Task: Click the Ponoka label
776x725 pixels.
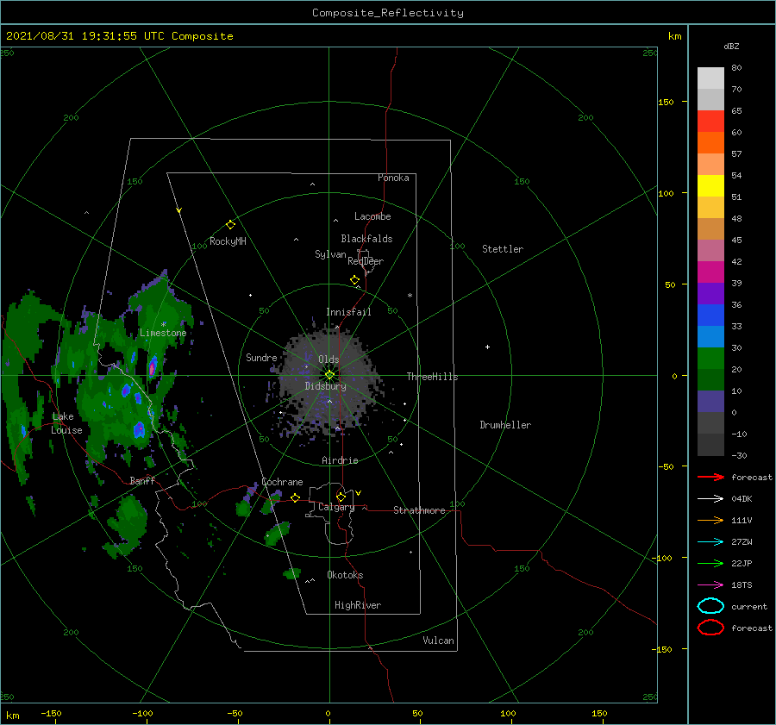Action: pyautogui.click(x=393, y=178)
